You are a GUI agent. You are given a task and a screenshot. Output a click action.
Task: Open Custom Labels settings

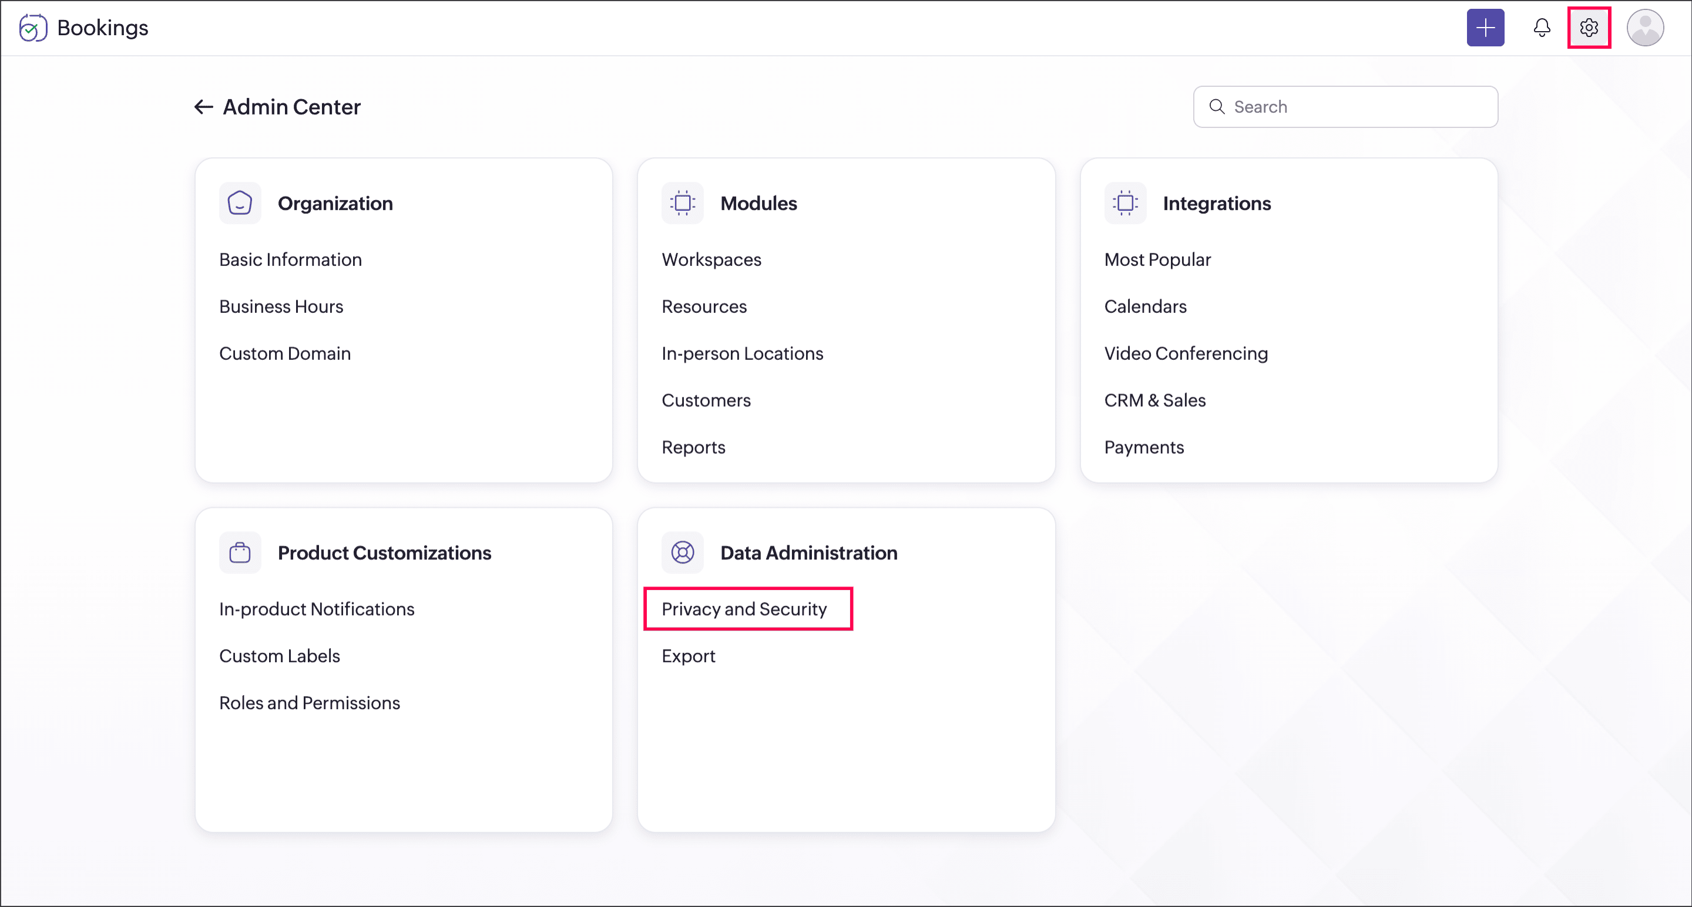280,656
